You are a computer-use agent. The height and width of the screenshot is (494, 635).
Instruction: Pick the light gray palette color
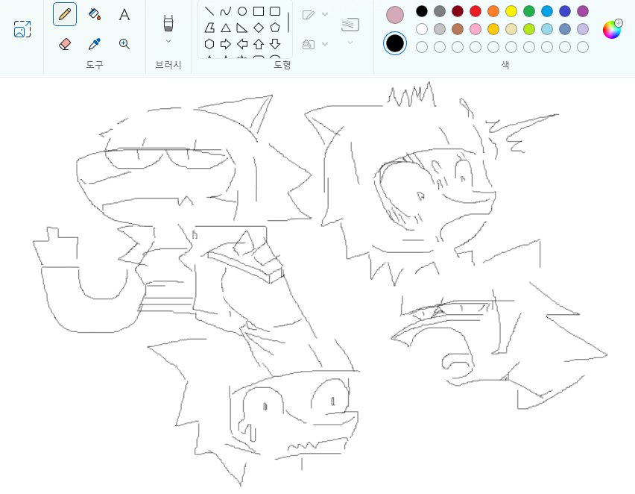(440, 29)
